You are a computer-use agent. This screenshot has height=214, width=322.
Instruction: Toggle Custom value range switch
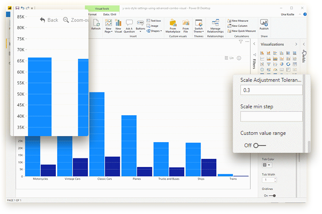coord(260,146)
